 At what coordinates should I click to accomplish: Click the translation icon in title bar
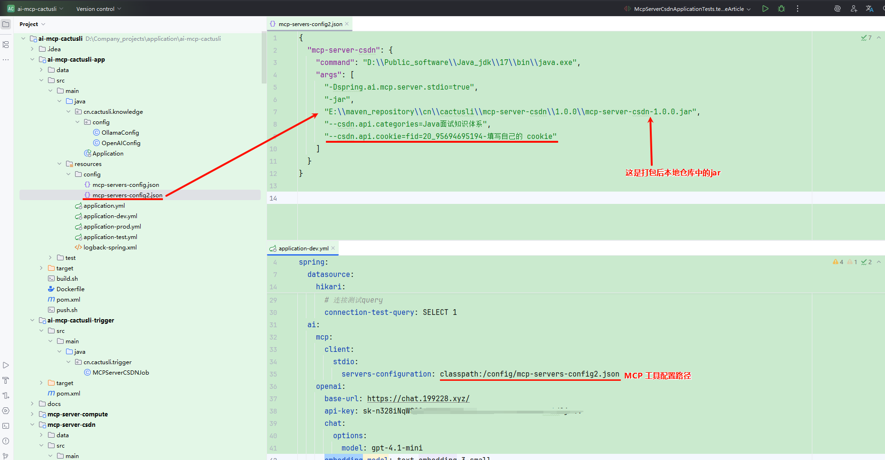coord(870,9)
